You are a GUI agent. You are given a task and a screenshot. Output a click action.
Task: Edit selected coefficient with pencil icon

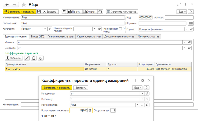(27, 58)
